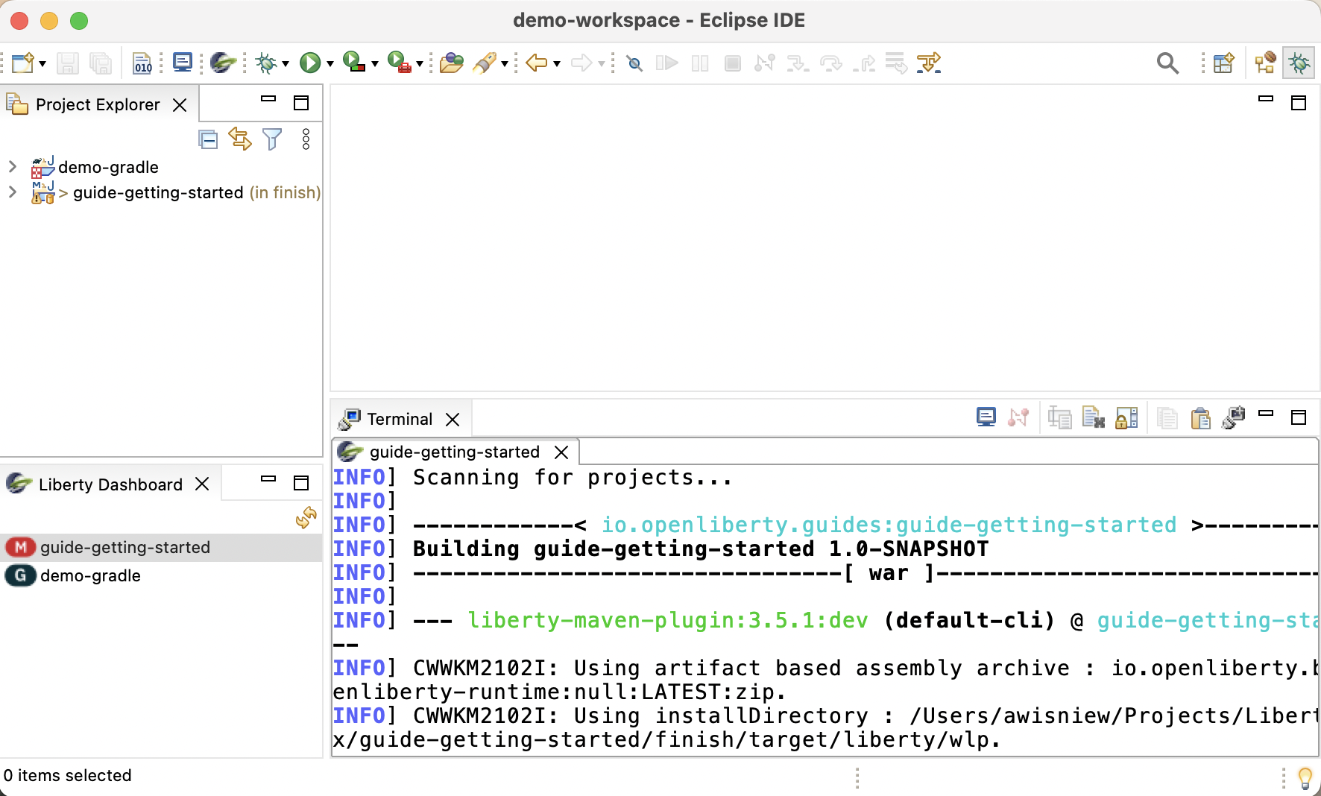Click the Step Into icon
Screen dimensions: 1321x796
tap(798, 63)
